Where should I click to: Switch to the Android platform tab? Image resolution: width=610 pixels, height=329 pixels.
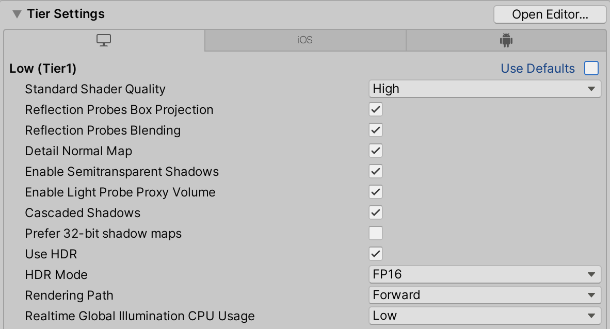coord(506,40)
